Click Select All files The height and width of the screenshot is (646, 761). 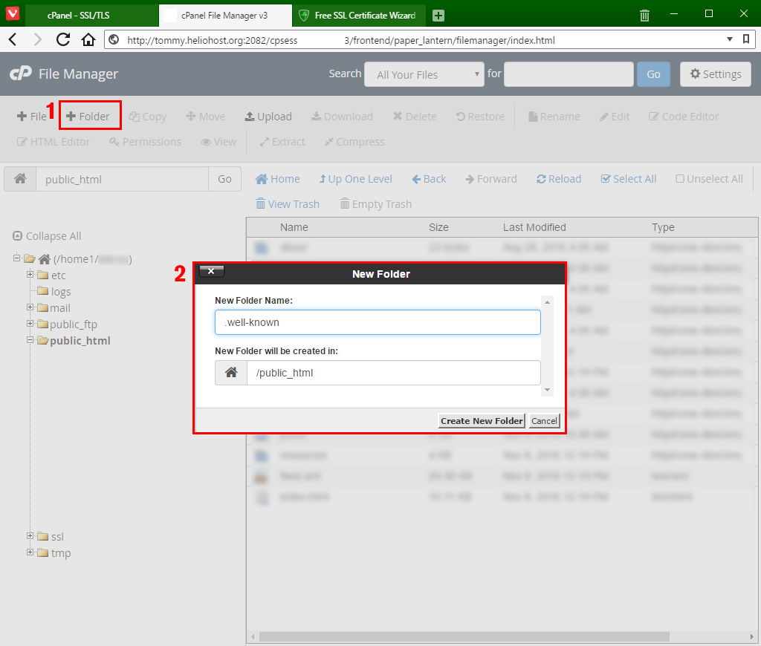pos(629,179)
